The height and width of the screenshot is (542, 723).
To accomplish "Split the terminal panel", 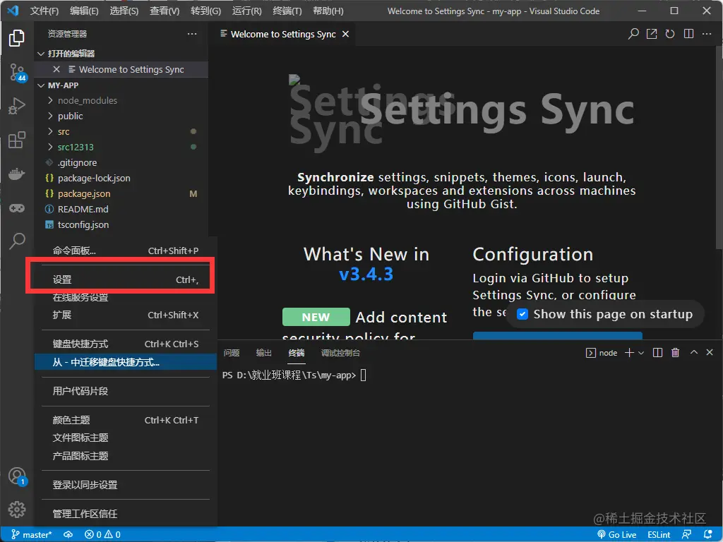I will [x=657, y=353].
